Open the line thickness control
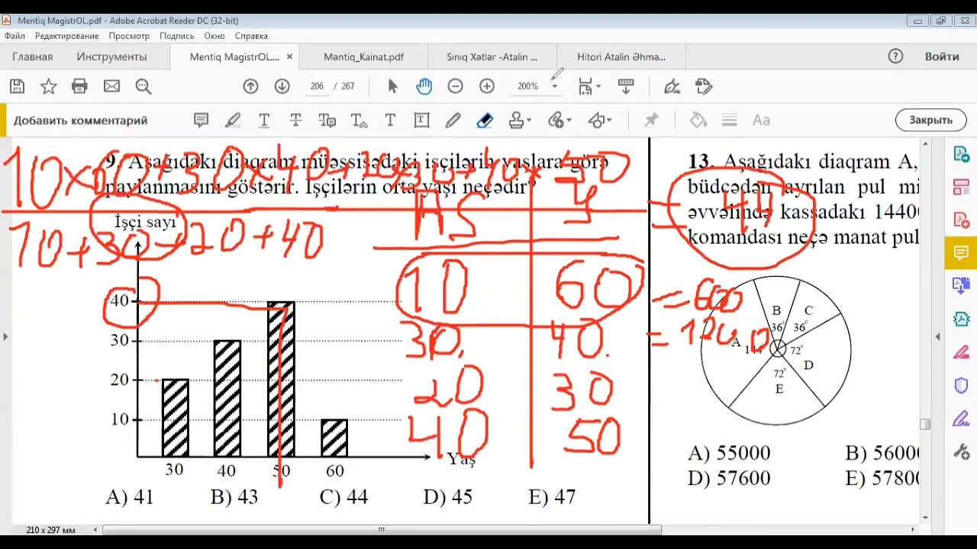Screen dimensions: 977x549 click(729, 120)
